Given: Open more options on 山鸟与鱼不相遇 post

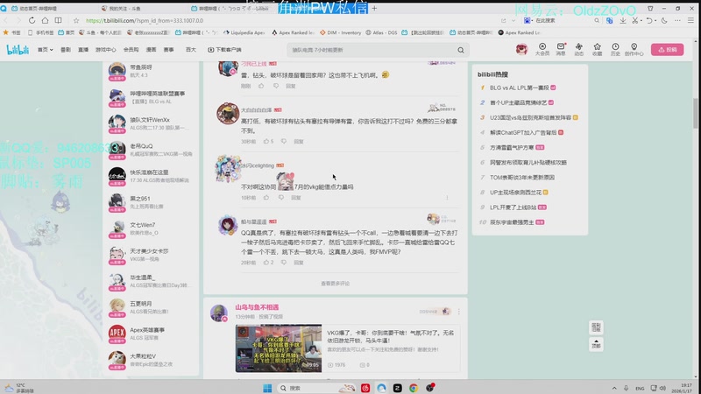Looking at the screenshot, I should (x=458, y=312).
